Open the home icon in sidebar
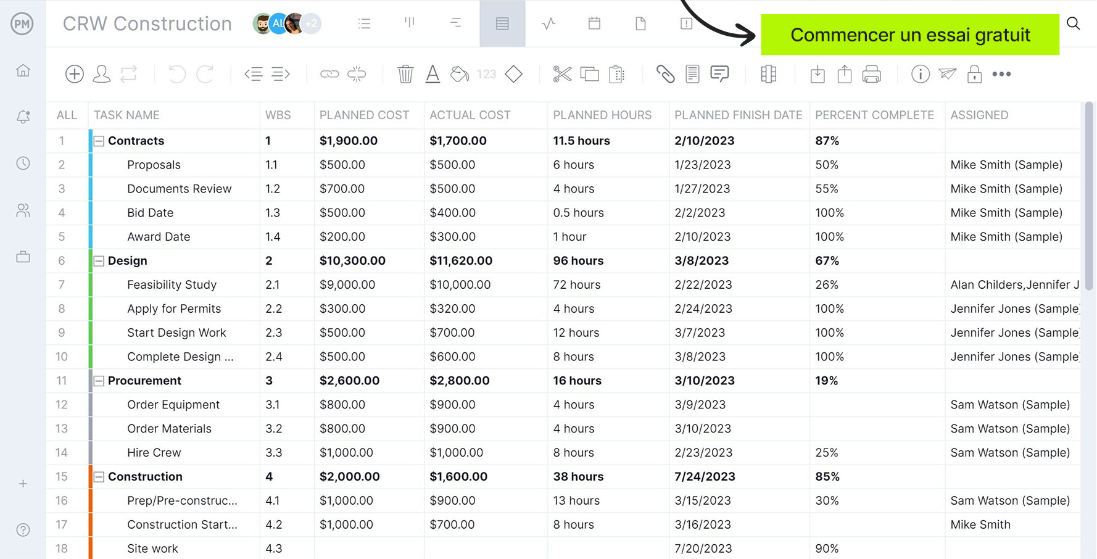Viewport: 1097px width, 559px height. tap(23, 70)
